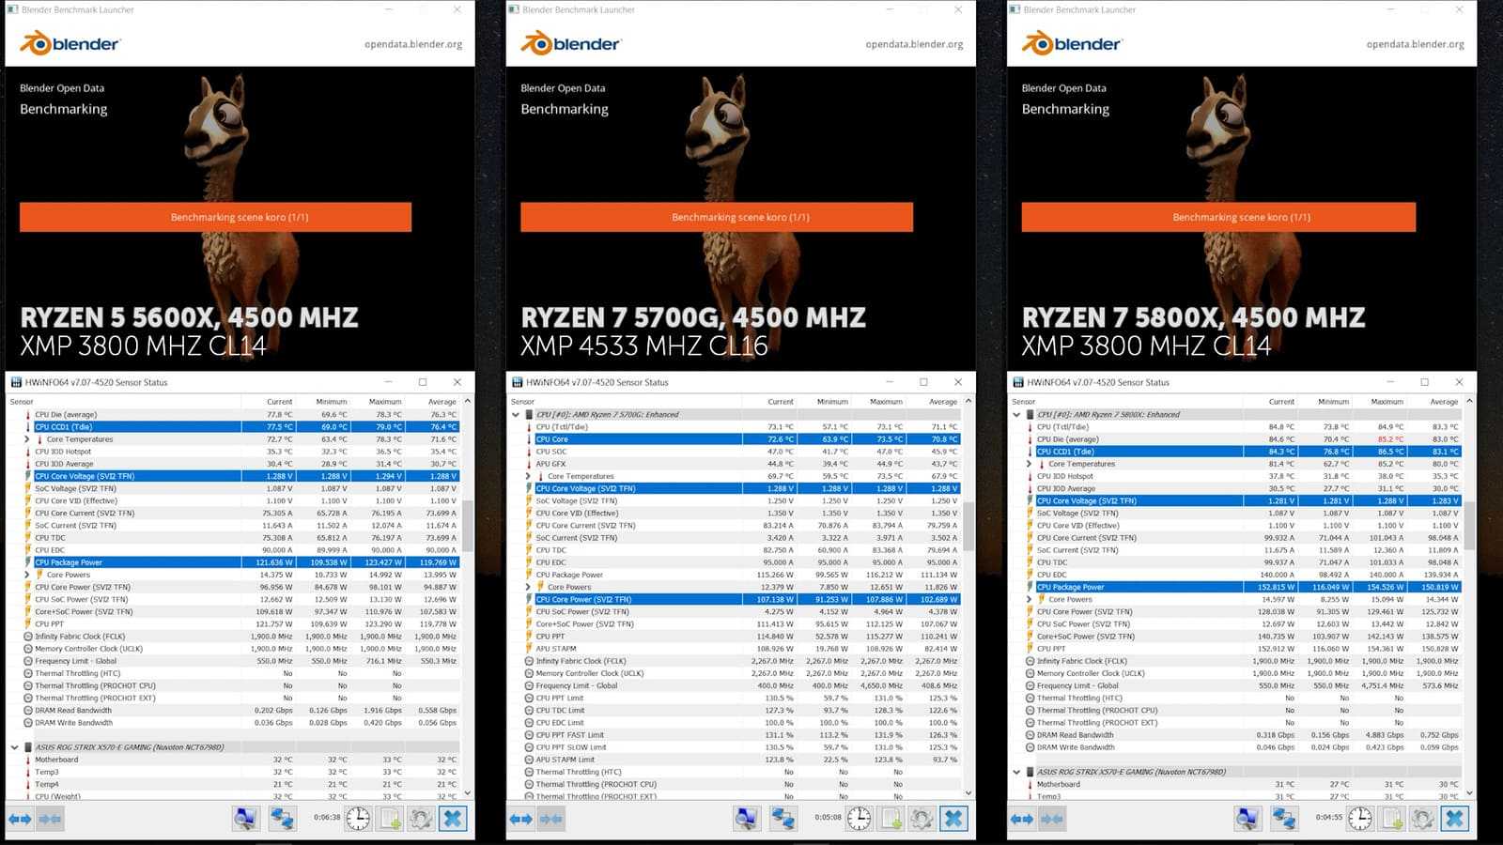Collapse ASUS ROG STRIX group in 5800X window
Viewport: 1503px width, 845px height.
[x=1016, y=772]
